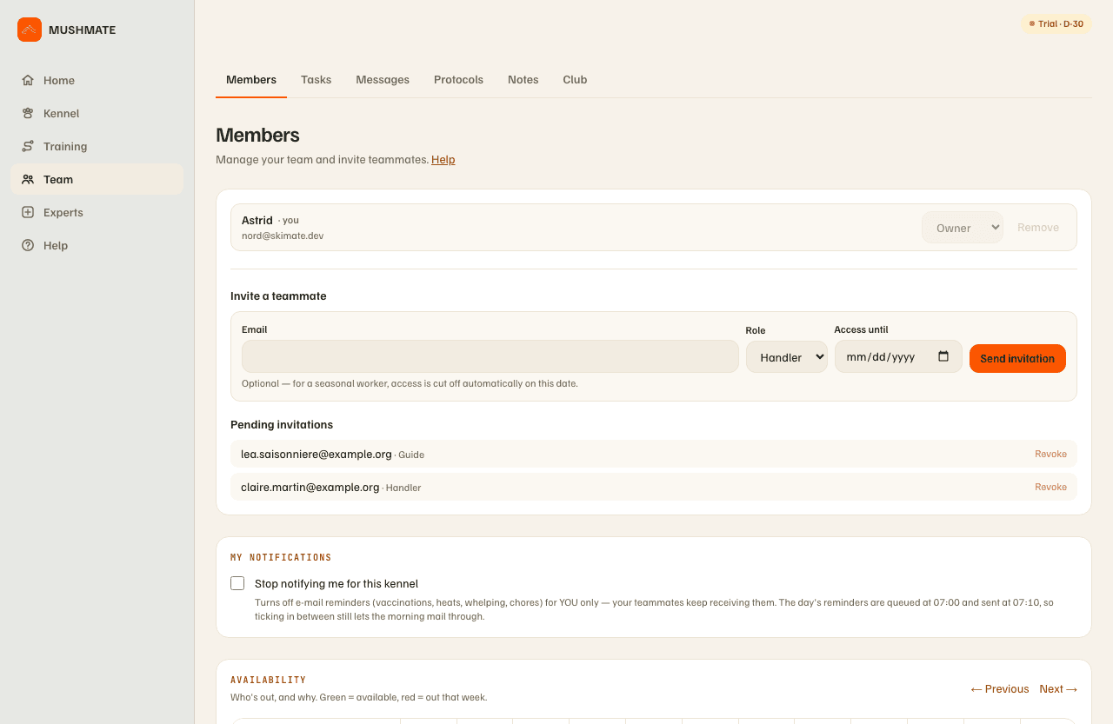Click Remove next to Astrid

click(x=1038, y=228)
